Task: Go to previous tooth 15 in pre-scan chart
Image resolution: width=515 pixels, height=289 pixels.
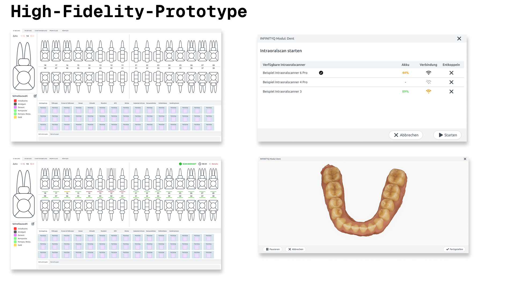Action: 23,36
